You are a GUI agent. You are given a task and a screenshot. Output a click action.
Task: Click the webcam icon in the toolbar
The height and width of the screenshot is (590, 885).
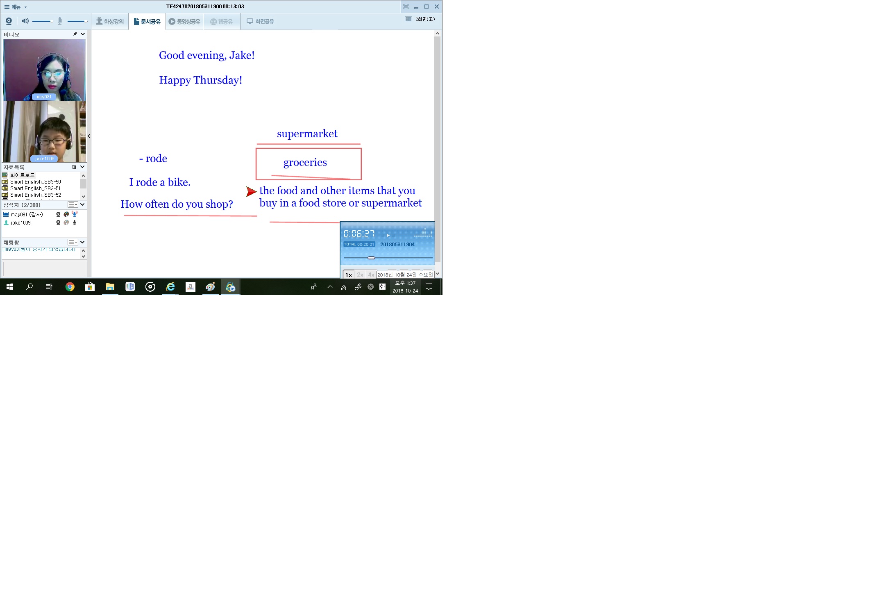[9, 21]
